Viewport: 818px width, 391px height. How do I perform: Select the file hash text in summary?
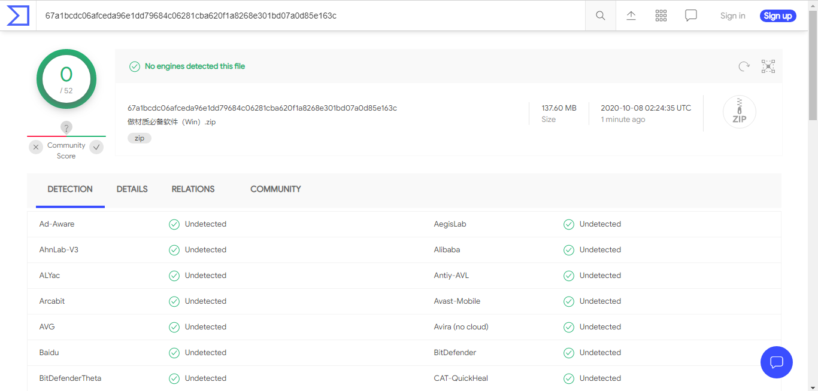[262, 108]
